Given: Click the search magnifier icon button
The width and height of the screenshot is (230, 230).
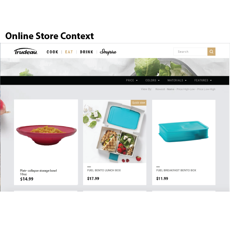Looking at the screenshot, I should point(211,52).
